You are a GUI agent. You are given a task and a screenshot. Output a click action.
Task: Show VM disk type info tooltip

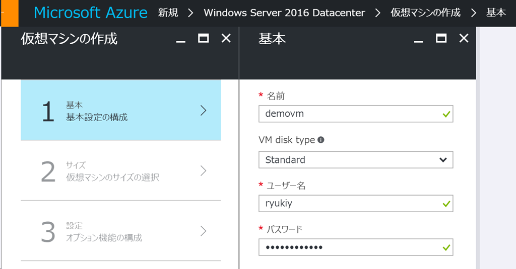pyautogui.click(x=321, y=140)
